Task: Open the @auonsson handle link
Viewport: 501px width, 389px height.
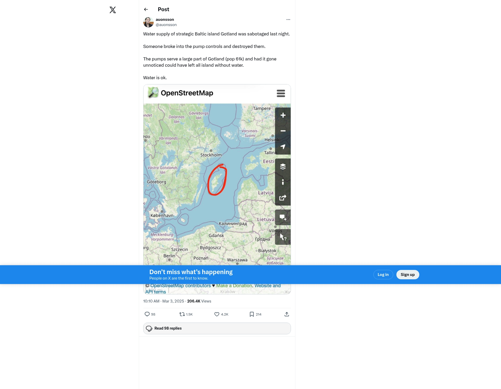Action: tap(166, 25)
